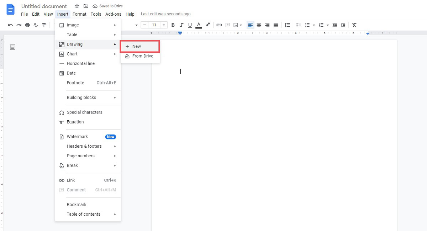Open the Add-ons menu

tap(114, 14)
